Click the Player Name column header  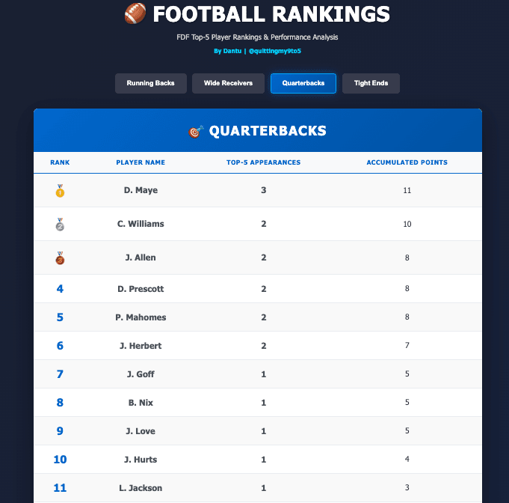coord(141,162)
